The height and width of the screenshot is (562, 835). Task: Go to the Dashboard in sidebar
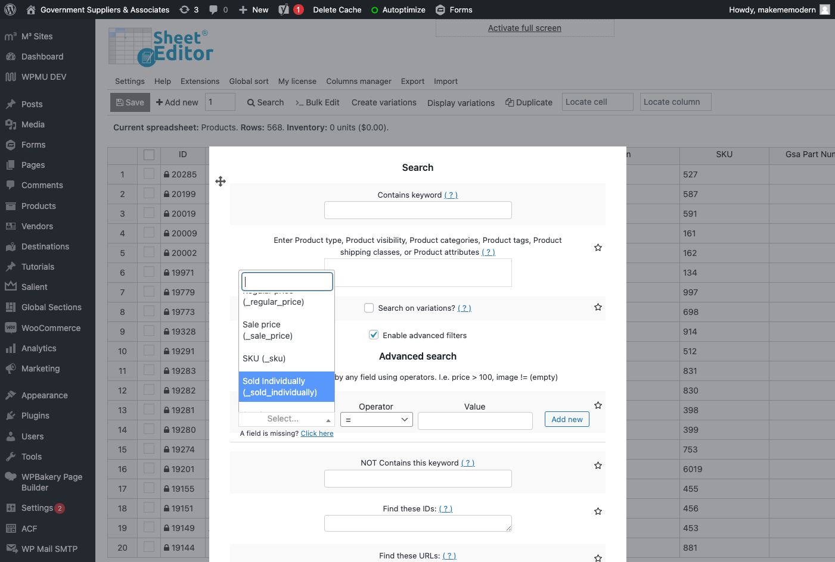pyautogui.click(x=42, y=57)
